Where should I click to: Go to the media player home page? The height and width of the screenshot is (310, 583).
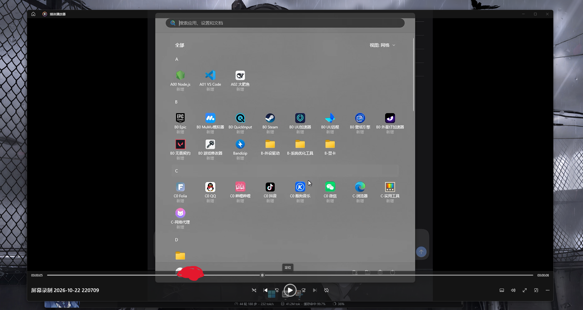click(33, 14)
